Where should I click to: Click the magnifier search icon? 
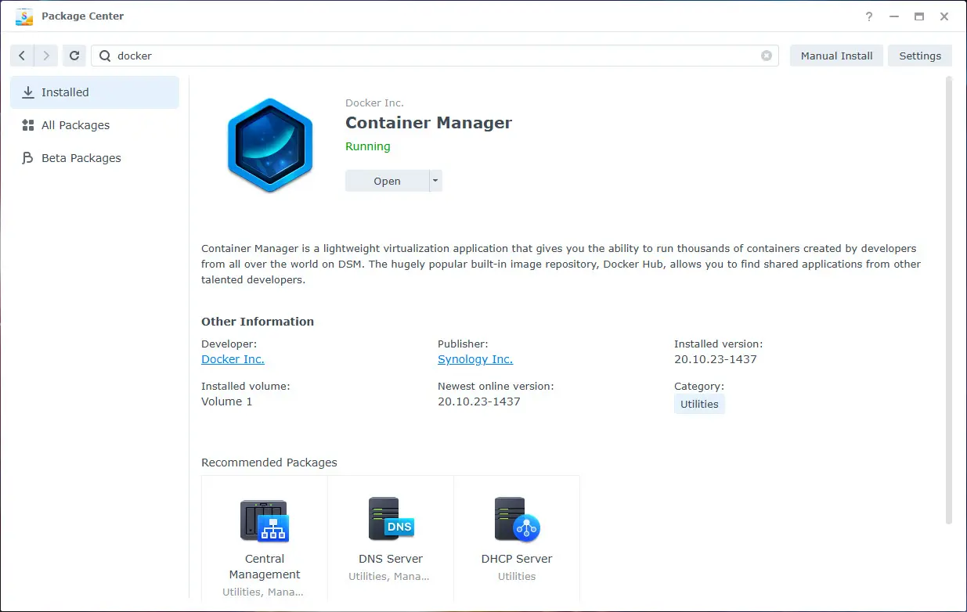click(104, 56)
